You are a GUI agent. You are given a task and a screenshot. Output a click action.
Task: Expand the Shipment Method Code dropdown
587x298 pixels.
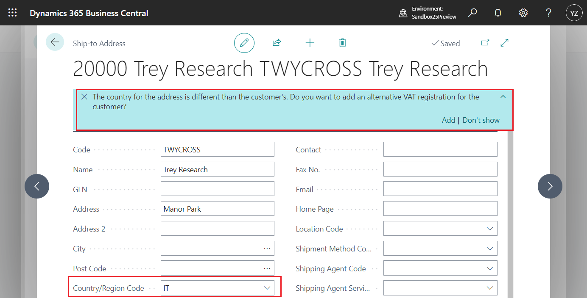490,249
